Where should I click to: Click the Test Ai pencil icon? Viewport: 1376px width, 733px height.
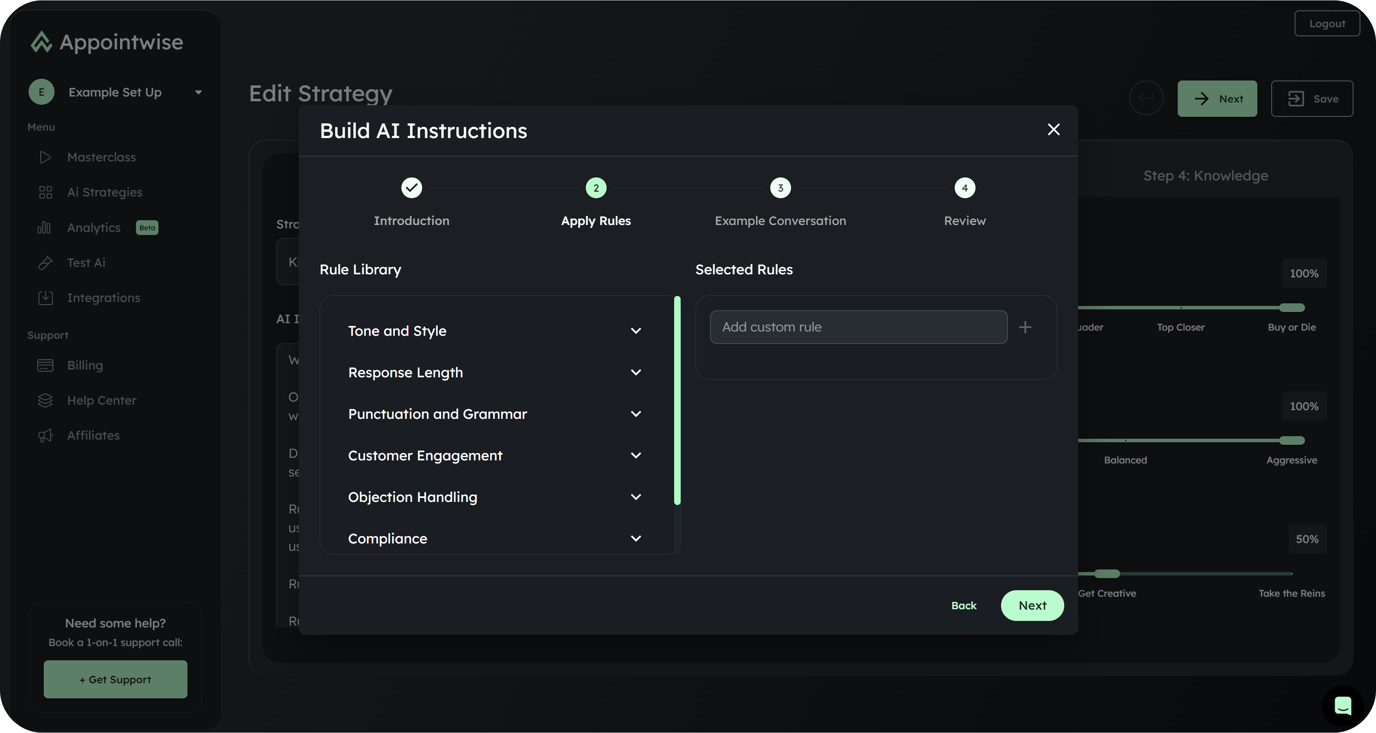(45, 263)
